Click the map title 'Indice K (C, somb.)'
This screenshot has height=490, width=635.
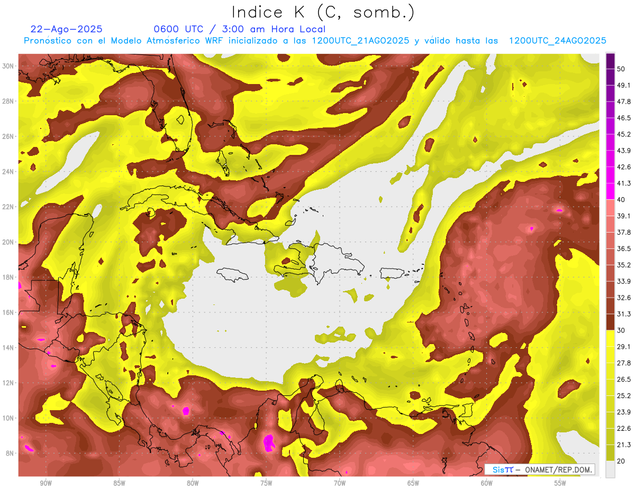coord(323,12)
